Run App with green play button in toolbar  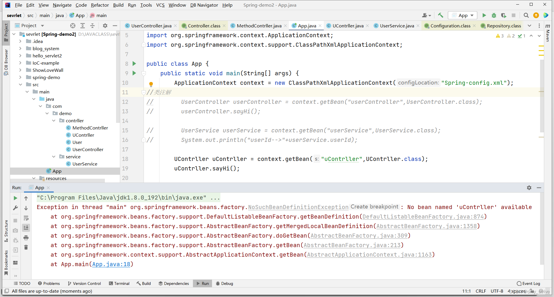pyautogui.click(x=484, y=15)
